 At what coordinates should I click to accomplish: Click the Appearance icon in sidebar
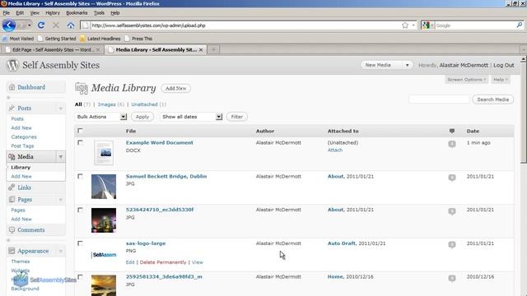(x=12, y=251)
